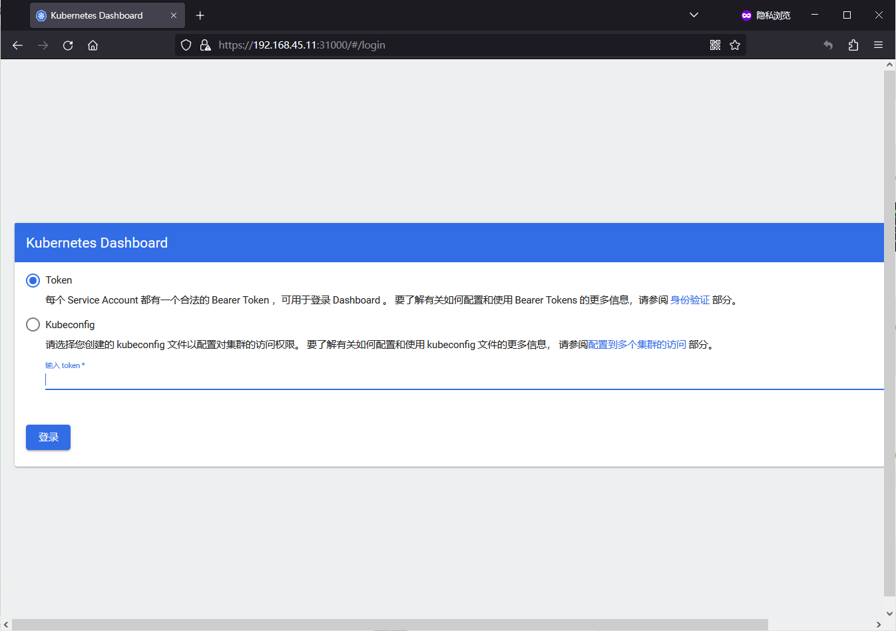Viewport: 896px width, 631px height.
Task: Select the Kubeconfig radio button
Action: tap(33, 325)
